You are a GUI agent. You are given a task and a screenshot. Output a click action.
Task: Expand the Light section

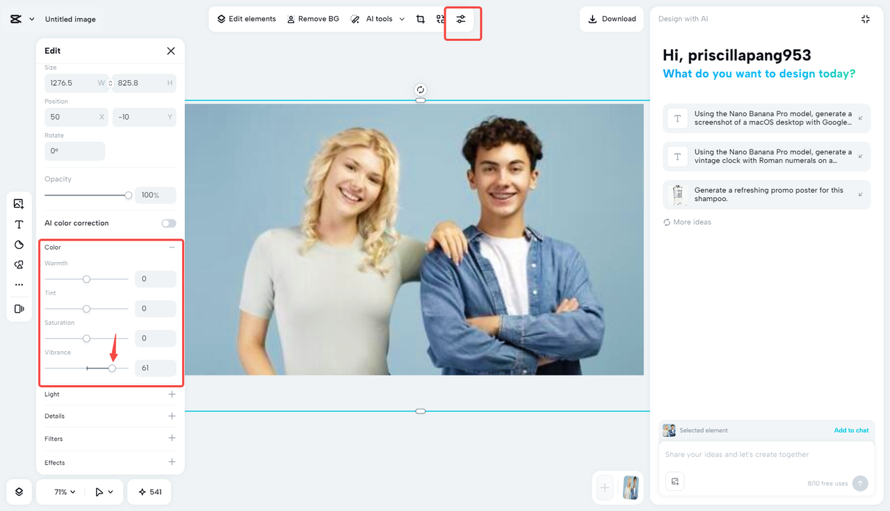pyautogui.click(x=172, y=394)
